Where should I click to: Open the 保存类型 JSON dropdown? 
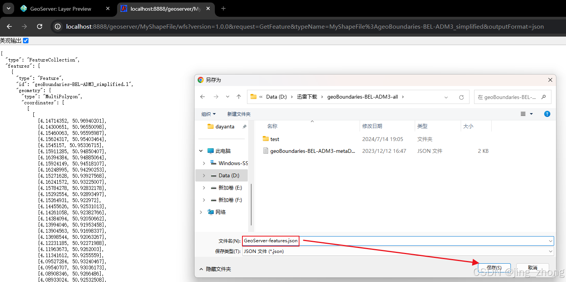pos(398,251)
